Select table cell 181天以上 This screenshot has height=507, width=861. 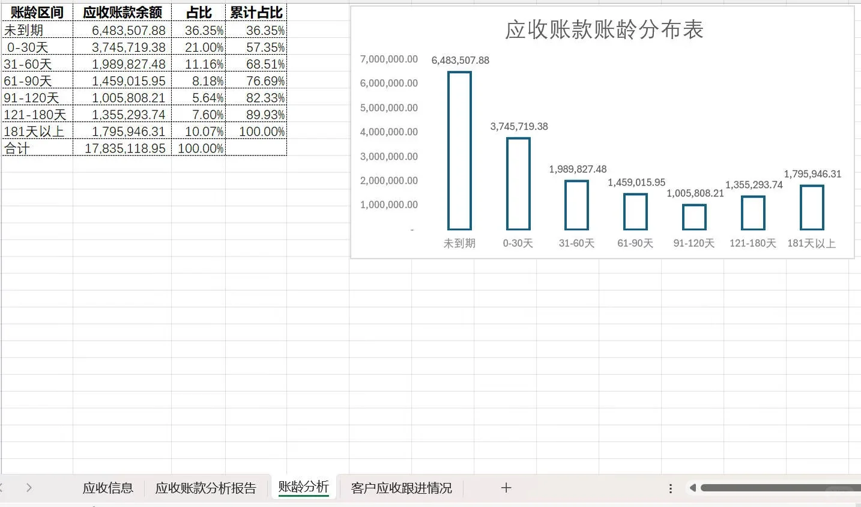pos(37,131)
